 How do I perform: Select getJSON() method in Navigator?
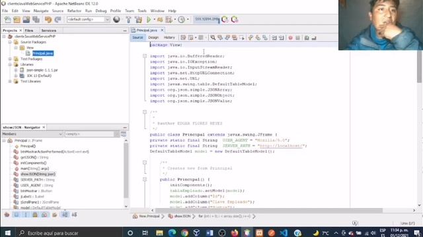click(34, 157)
